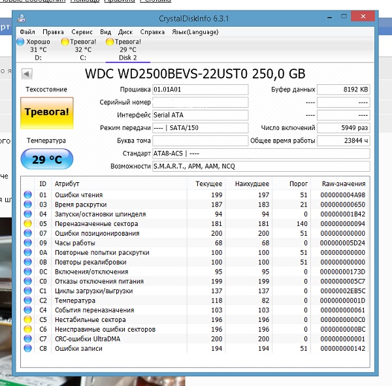Click blue status icon for Ошибки записи
This screenshot has width=392, height=386.
[x=27, y=348]
